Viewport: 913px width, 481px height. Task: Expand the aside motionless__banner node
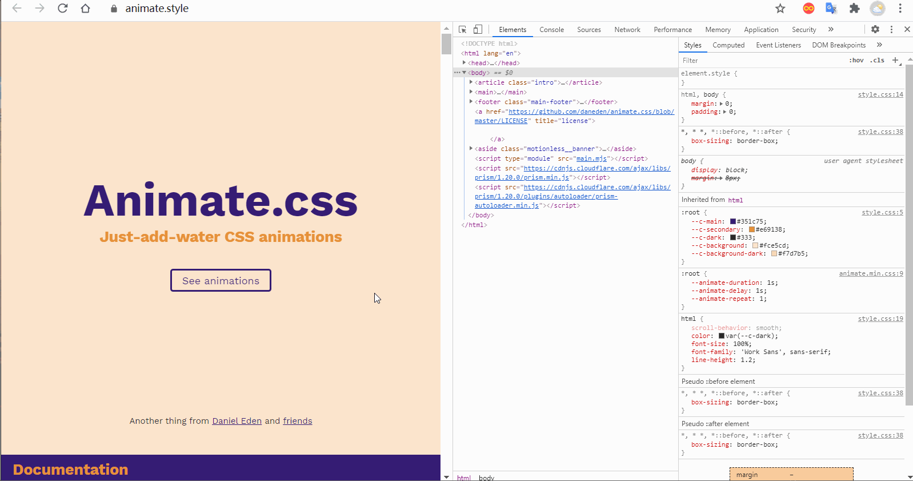tap(471, 149)
